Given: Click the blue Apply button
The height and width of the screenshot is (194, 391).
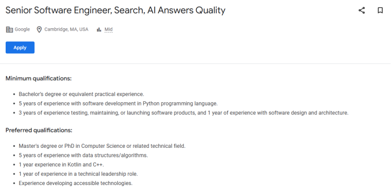Looking at the screenshot, I should click(20, 48).
